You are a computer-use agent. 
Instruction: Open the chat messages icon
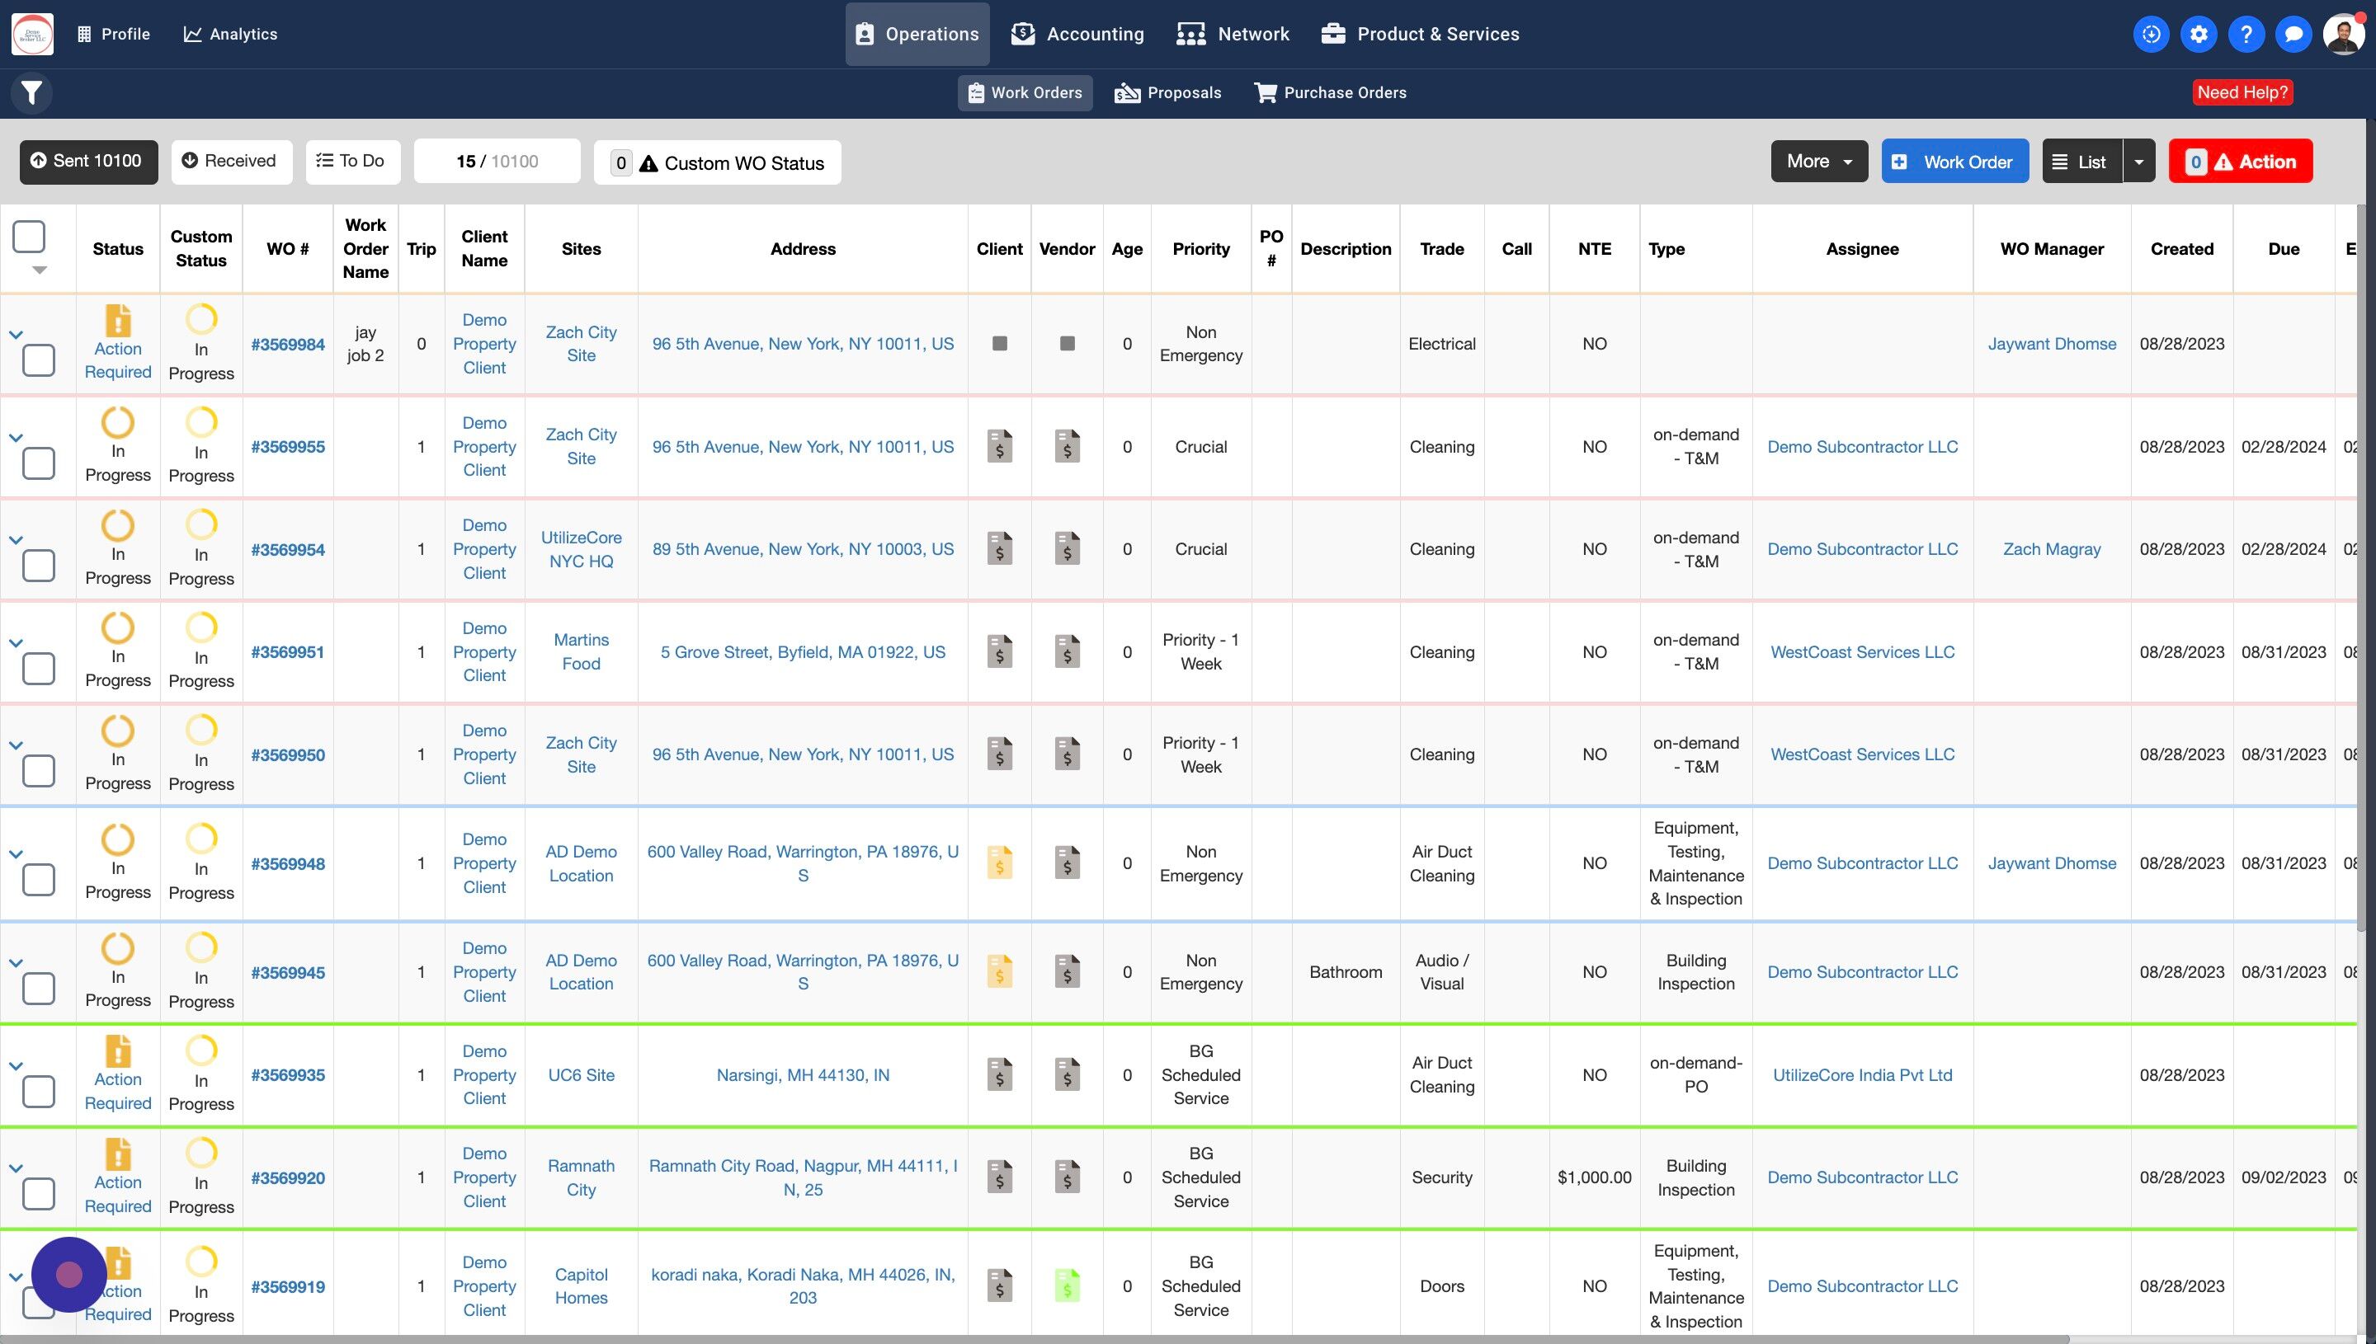click(x=2293, y=34)
